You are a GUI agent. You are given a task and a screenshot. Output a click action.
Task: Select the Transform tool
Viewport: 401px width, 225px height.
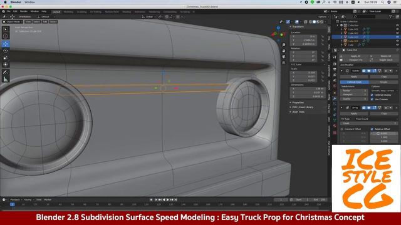(6, 64)
